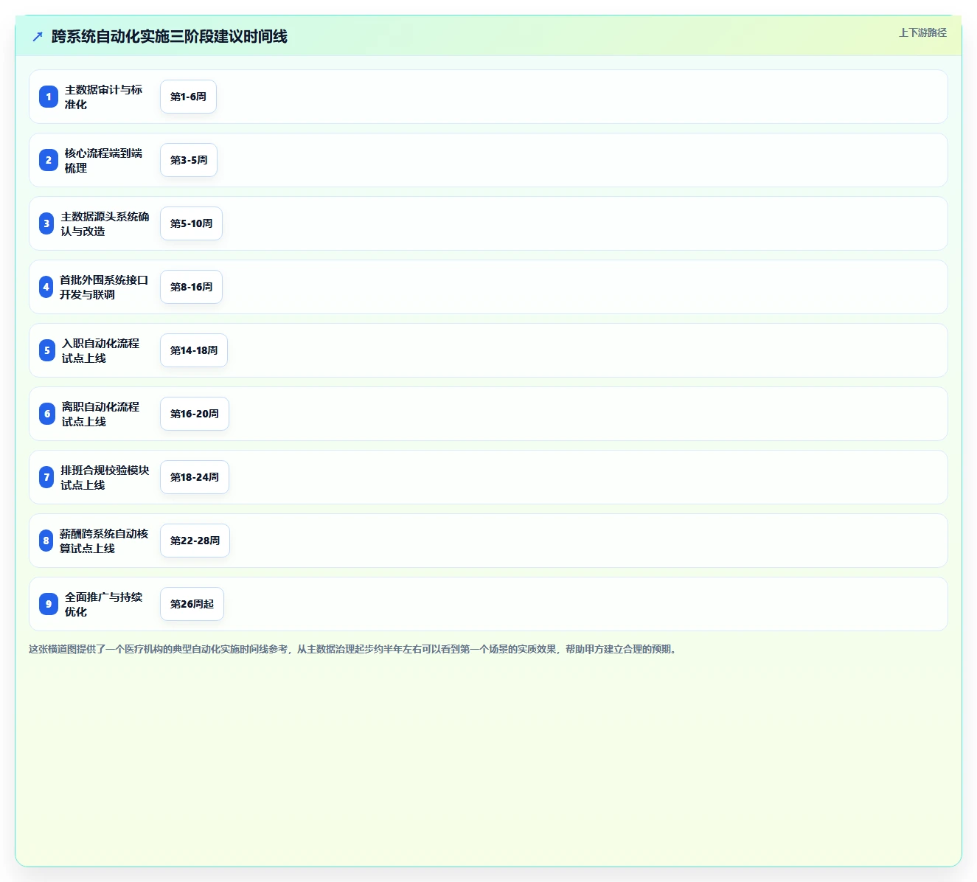Click step number 8 badge
This screenshot has height=882, width=977.
click(x=46, y=541)
